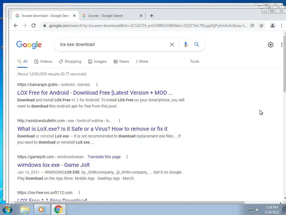Viewport: 286px width, 215px height.
Task: Click the address bar URL
Action: pos(148,25)
